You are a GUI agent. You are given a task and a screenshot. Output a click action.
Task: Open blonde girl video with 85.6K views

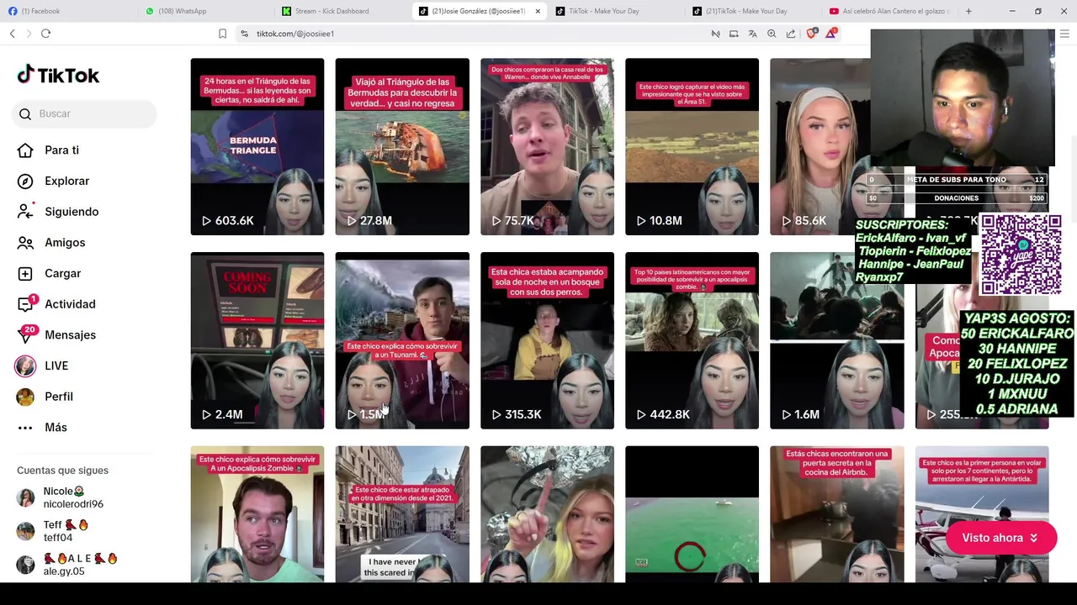pos(820,146)
